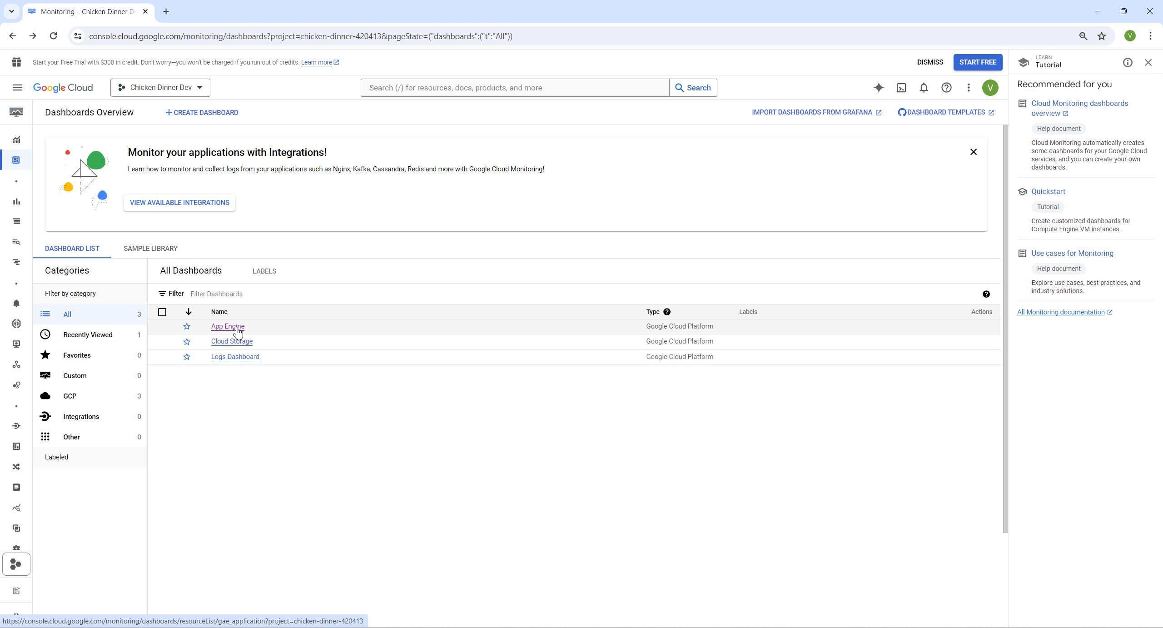Open the Labels tab
This screenshot has width=1163, height=628.
pos(264,271)
